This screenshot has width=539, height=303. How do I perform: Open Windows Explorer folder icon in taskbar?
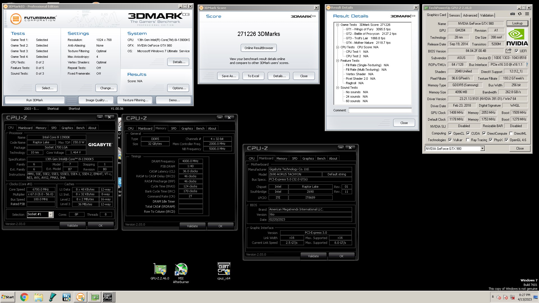click(38, 297)
